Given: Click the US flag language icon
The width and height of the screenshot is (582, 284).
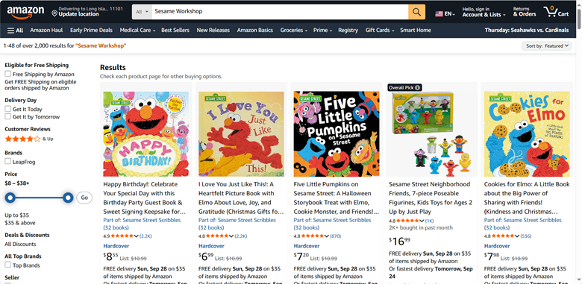Looking at the screenshot, I should point(439,13).
